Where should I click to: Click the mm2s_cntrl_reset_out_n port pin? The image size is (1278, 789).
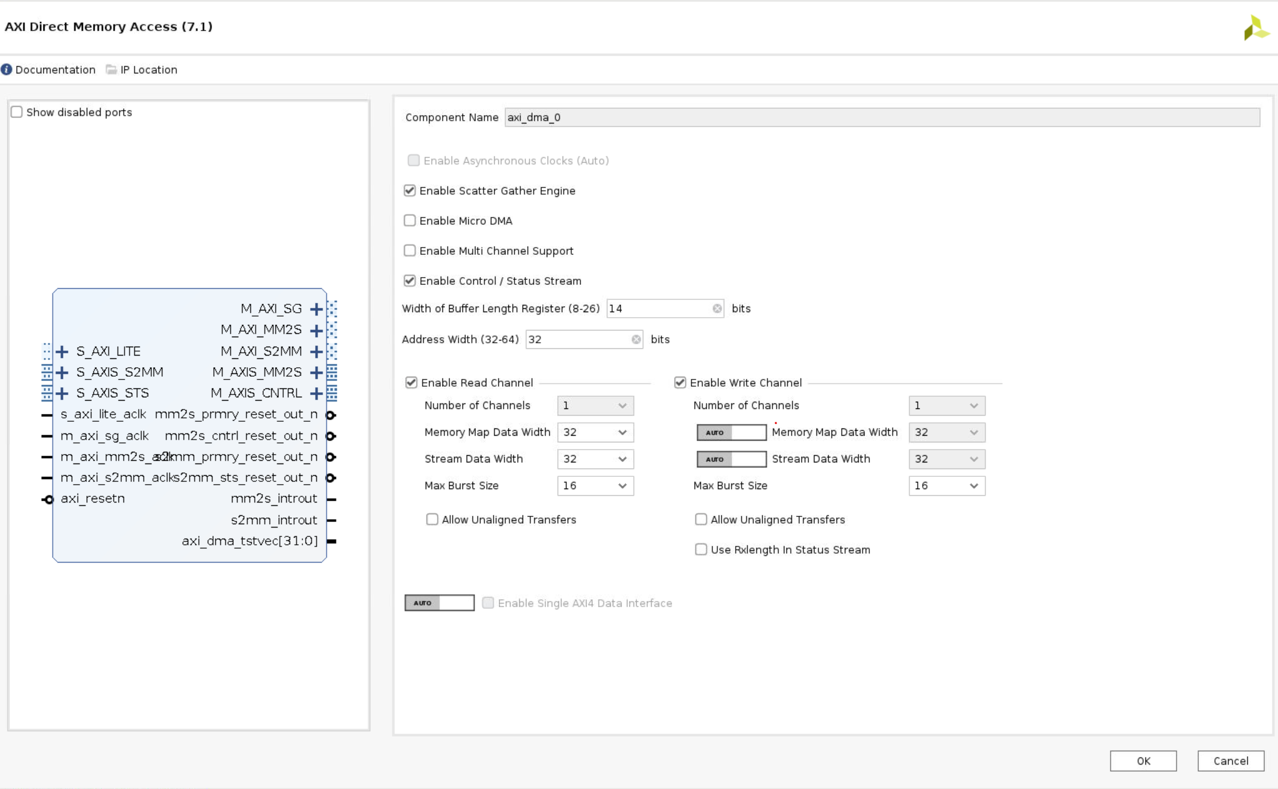click(x=331, y=436)
